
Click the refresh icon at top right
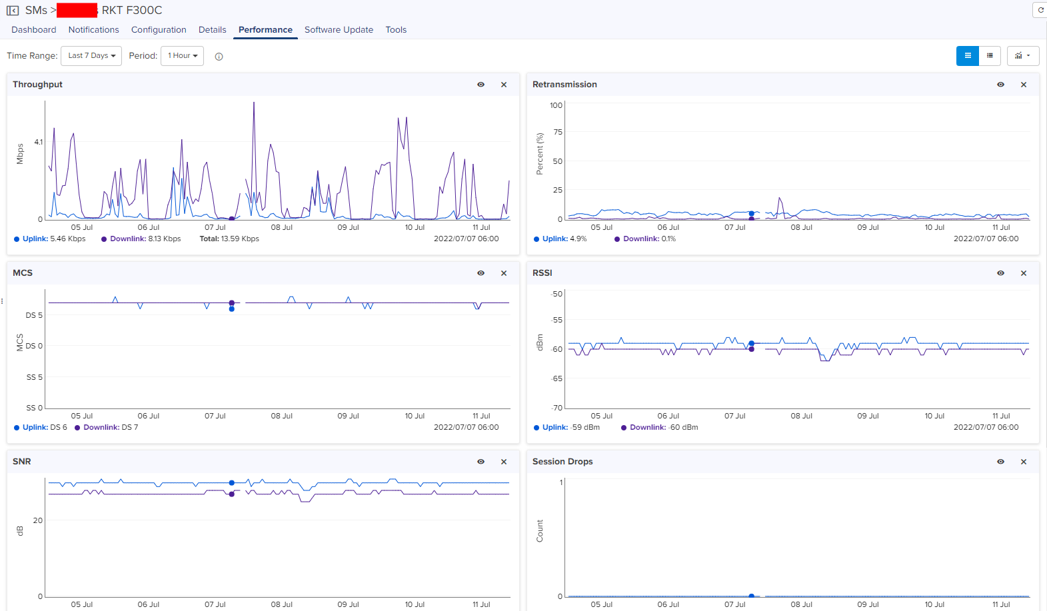[x=1040, y=10]
